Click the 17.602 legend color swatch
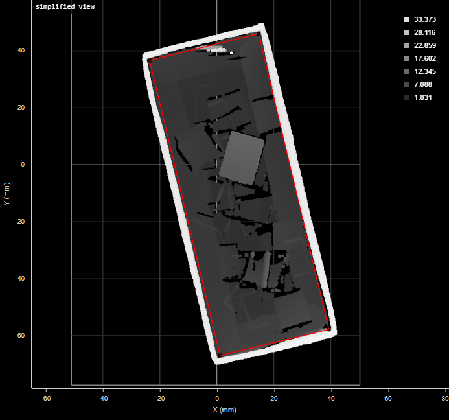449x420 pixels. point(406,58)
